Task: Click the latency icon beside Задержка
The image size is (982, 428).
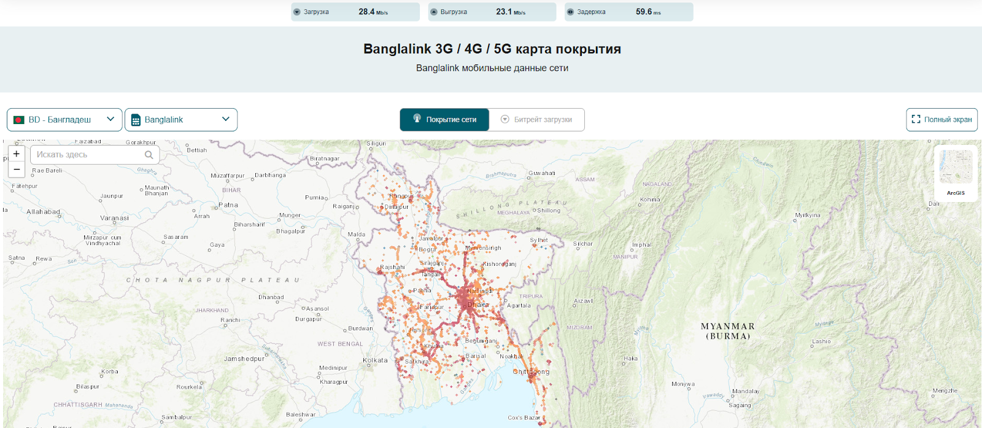Action: 570,12
